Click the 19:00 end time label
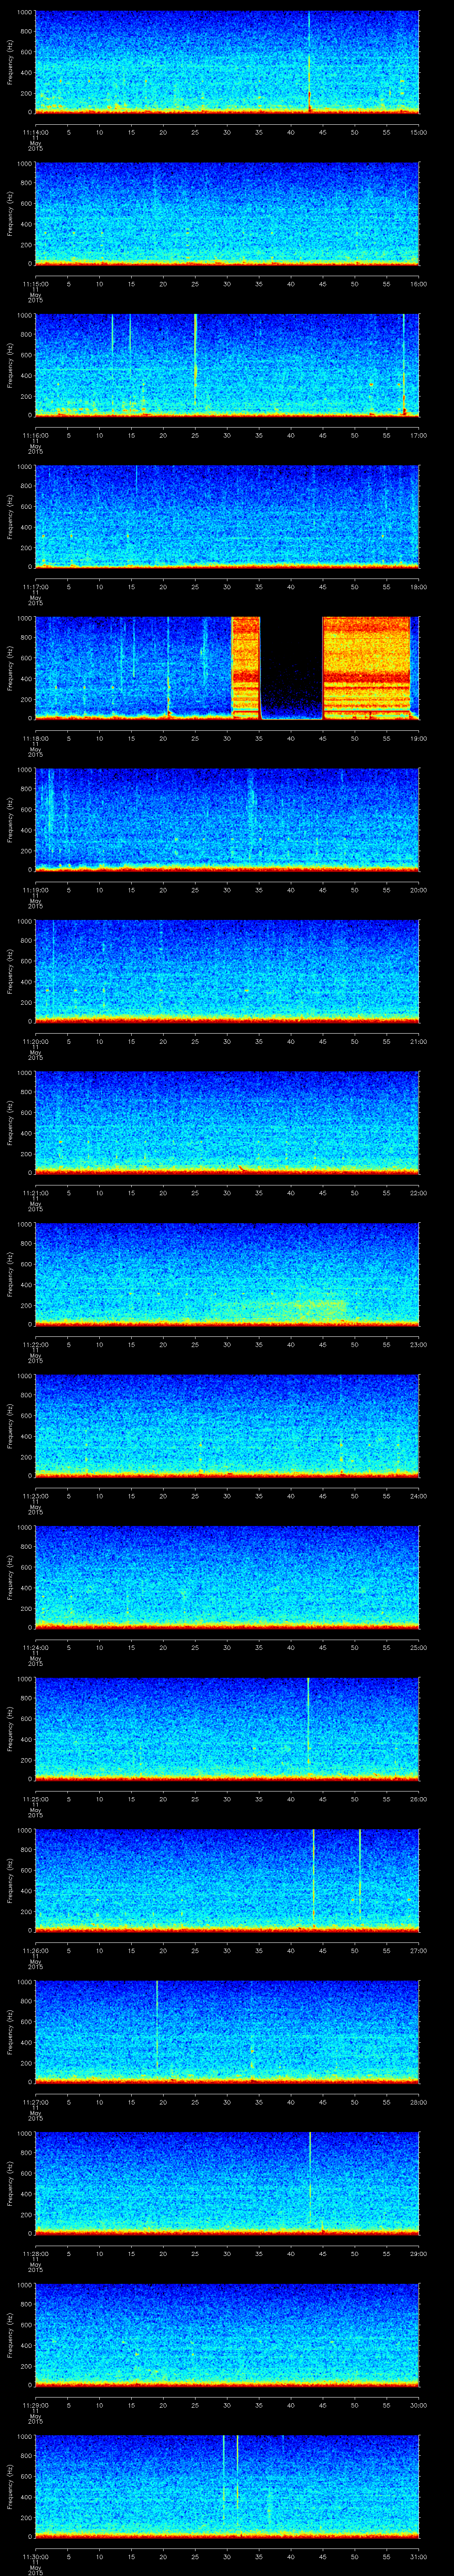This screenshot has width=454, height=2576. (x=418, y=738)
